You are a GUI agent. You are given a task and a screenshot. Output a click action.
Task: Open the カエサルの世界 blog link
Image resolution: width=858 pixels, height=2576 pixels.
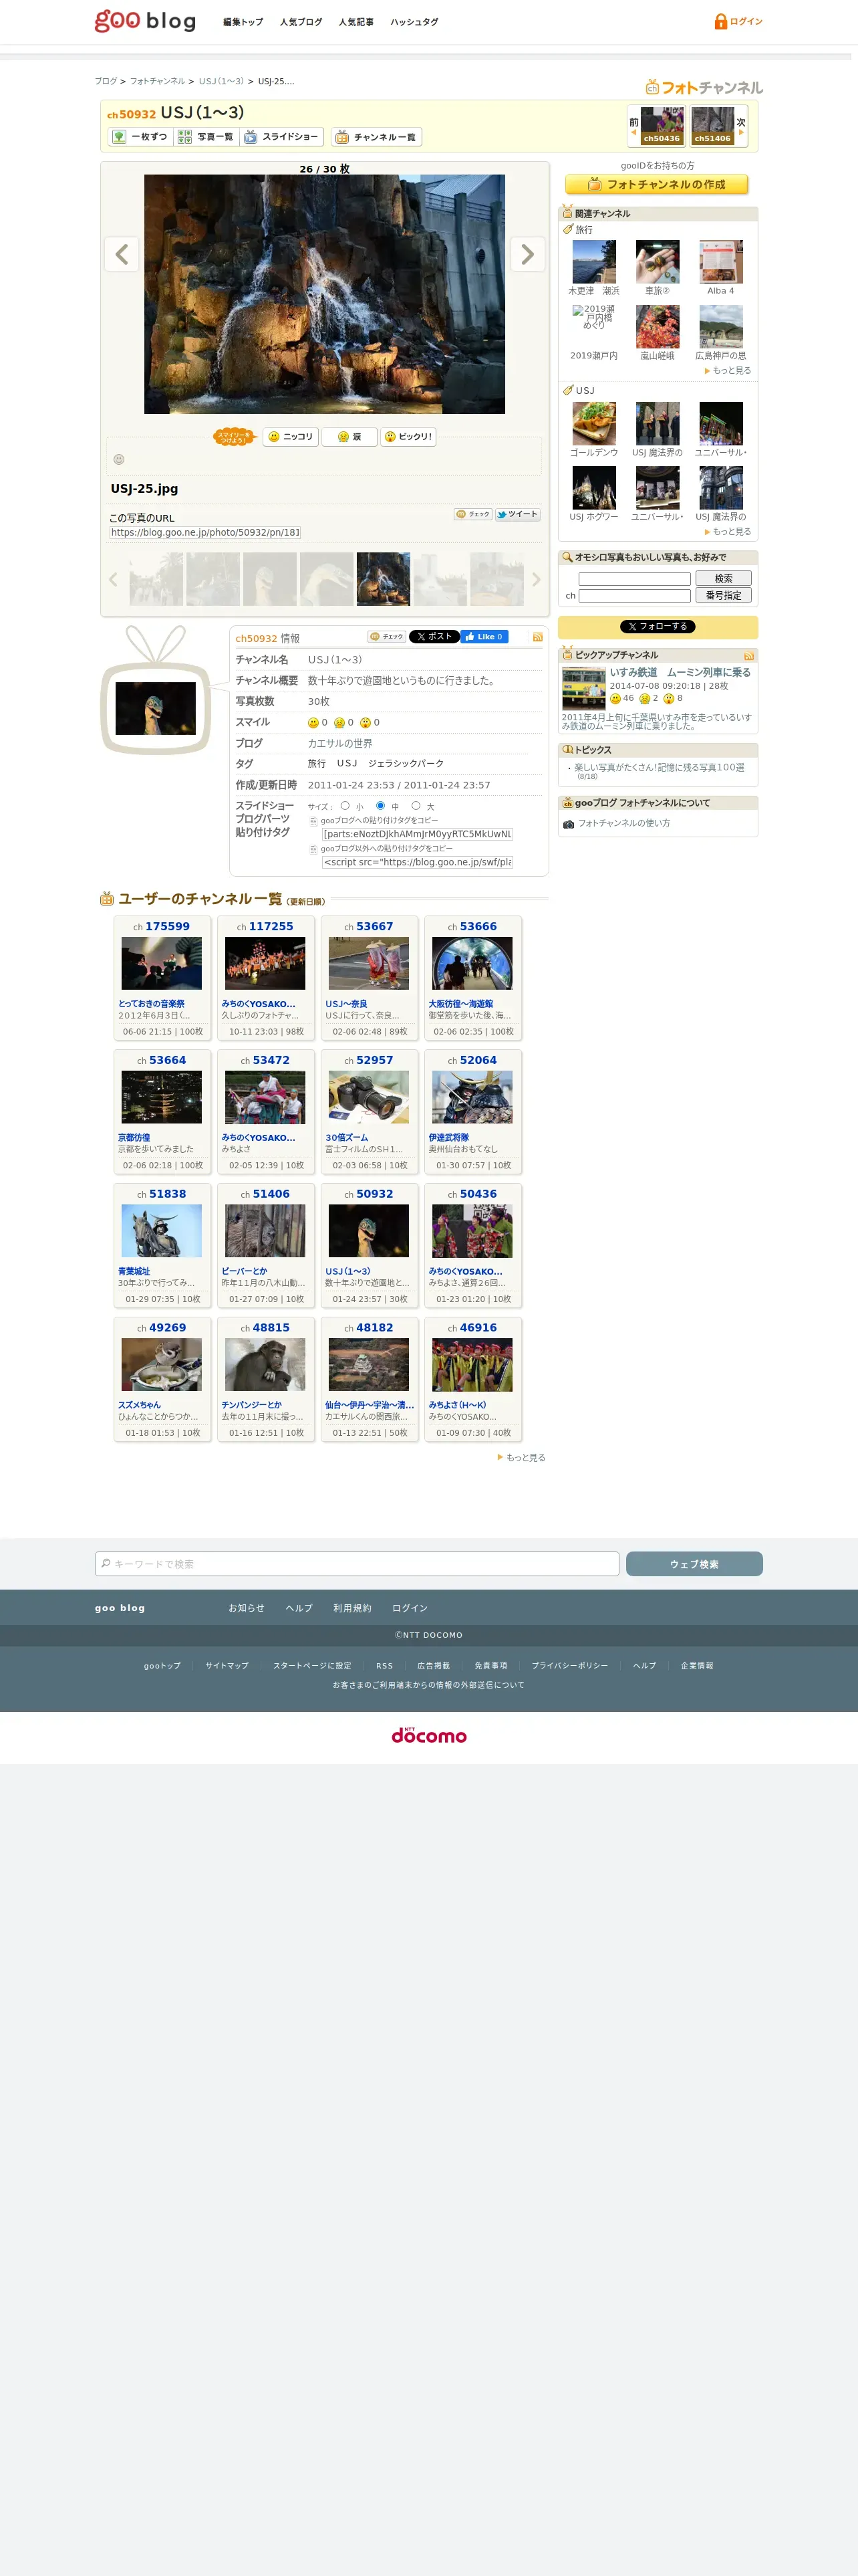[339, 744]
